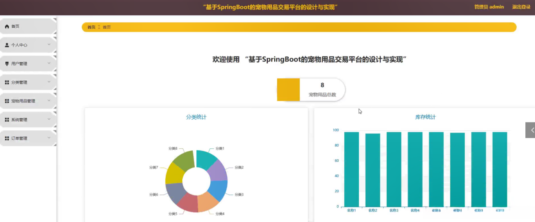Viewport: 535px width, 222px height.
Task: Click the grid icon beside 分类管理
Action: coord(7,82)
